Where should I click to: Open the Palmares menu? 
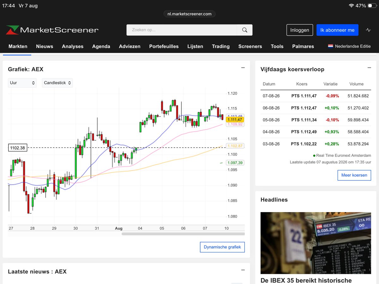pyautogui.click(x=303, y=46)
